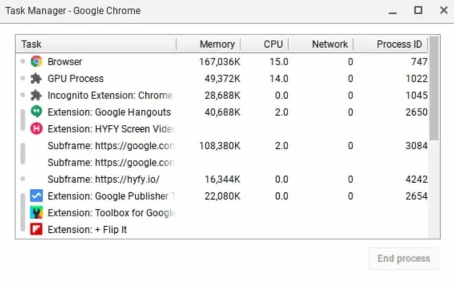454x284 pixels.
Task: Select the 108,380K memory Subframe row
Action: tap(111, 146)
